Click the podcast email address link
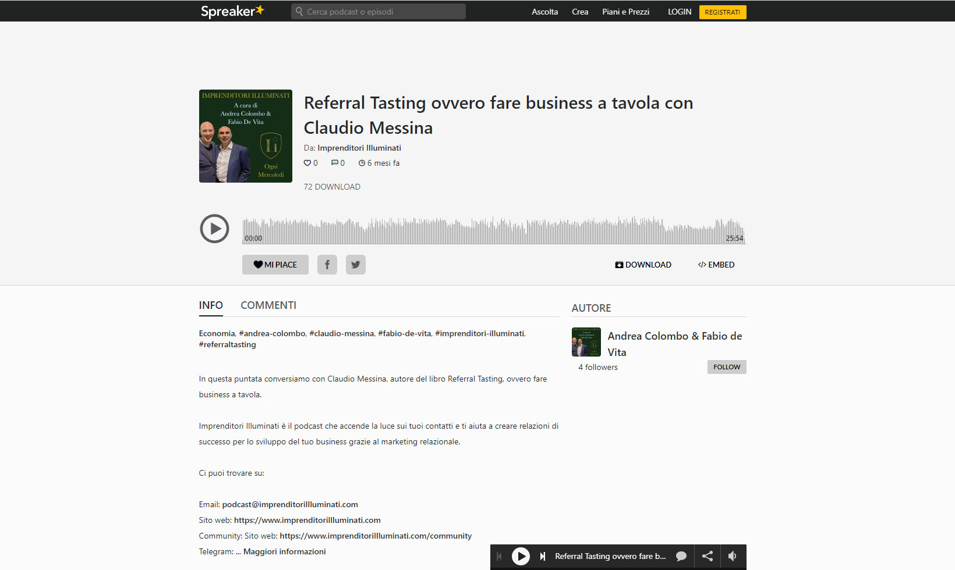 tap(290, 504)
